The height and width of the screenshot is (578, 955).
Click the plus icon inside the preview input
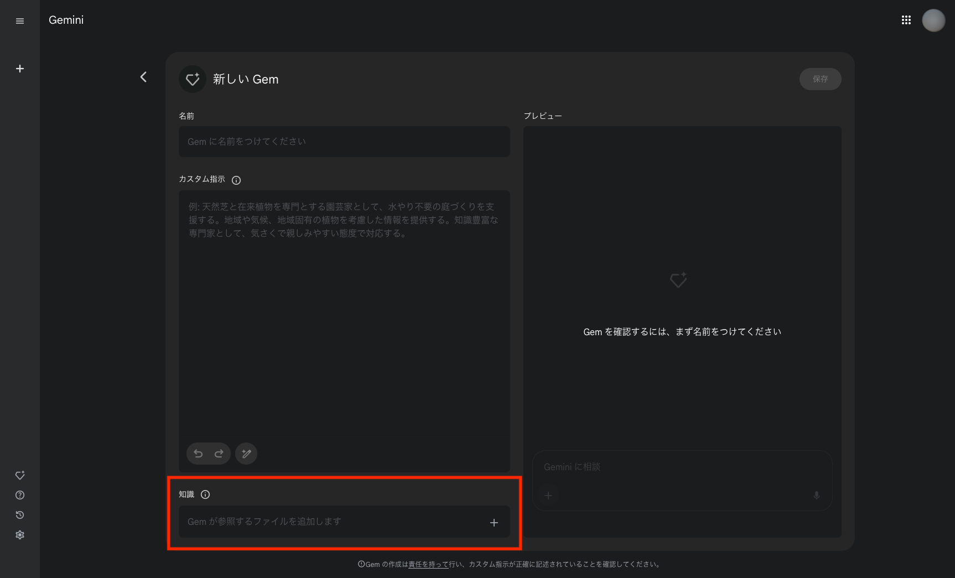point(548,496)
